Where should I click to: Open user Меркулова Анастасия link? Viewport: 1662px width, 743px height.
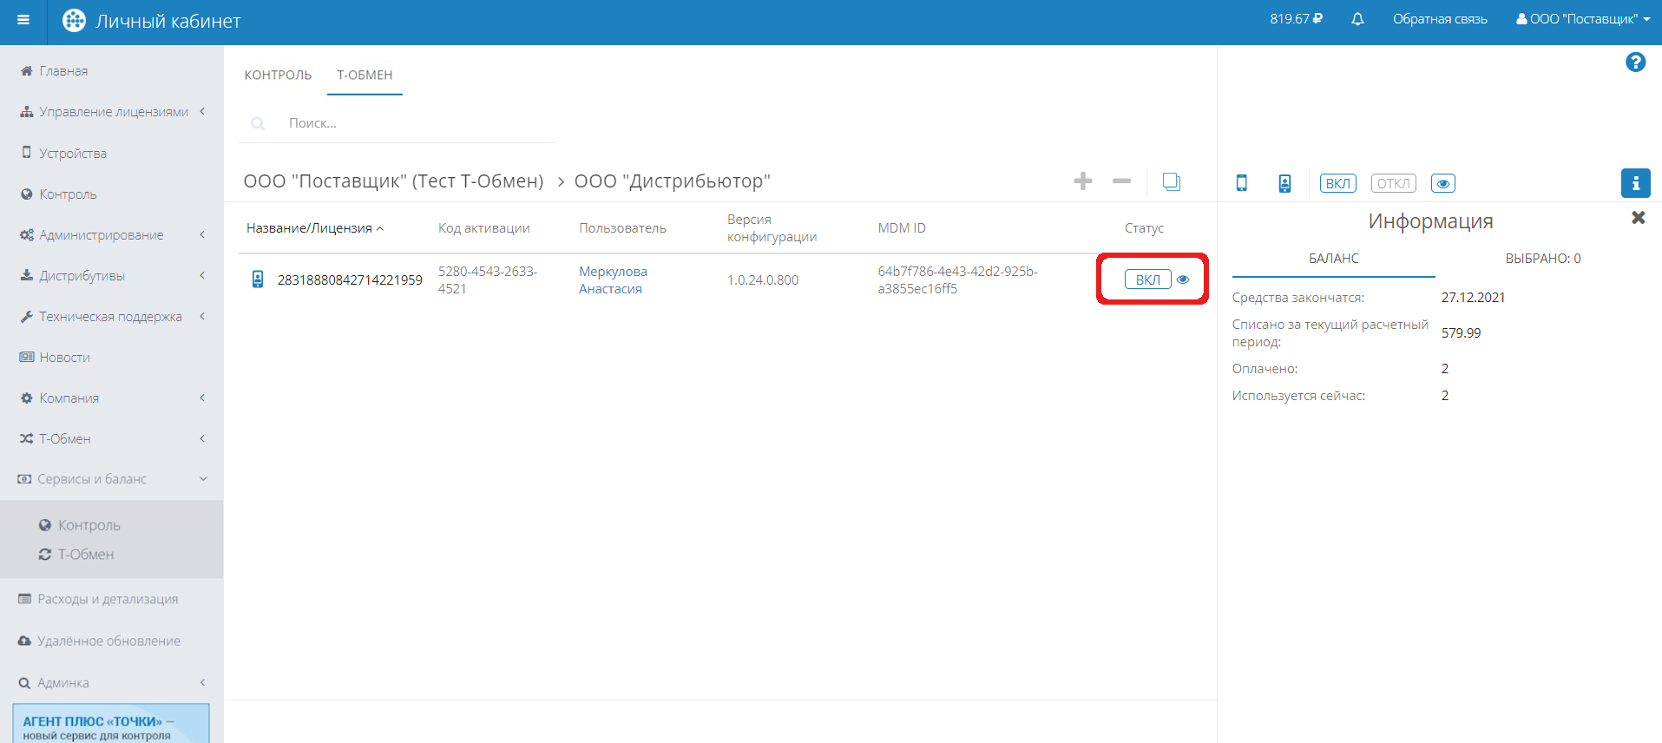click(x=614, y=279)
